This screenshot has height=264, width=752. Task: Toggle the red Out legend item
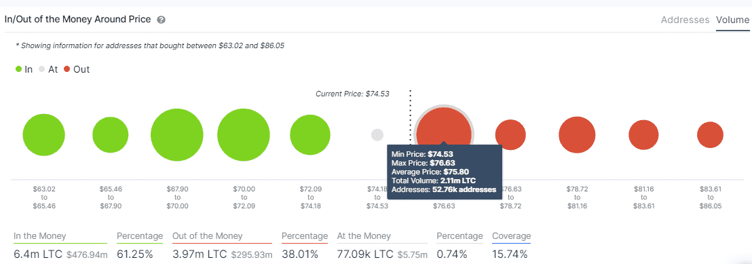[x=77, y=69]
